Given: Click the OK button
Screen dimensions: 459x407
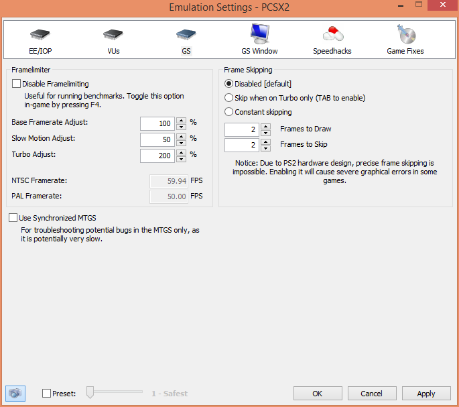Looking at the screenshot, I should (318, 393).
